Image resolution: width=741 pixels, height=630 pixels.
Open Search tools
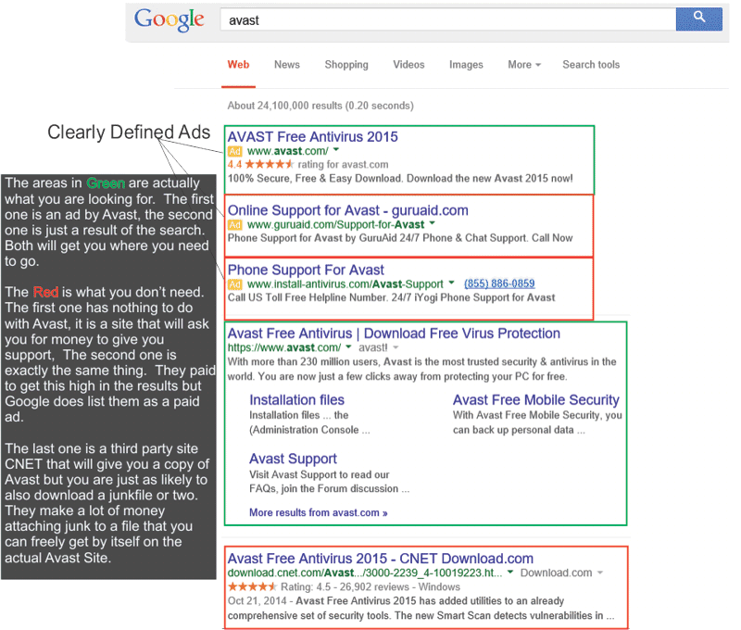tap(591, 65)
